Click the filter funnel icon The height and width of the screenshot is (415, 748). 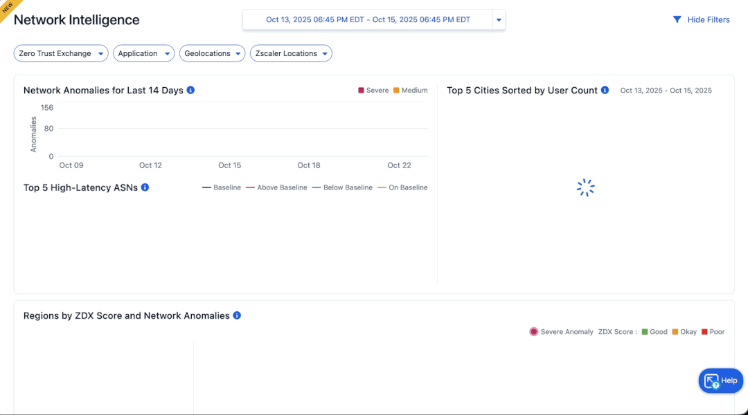coord(677,20)
